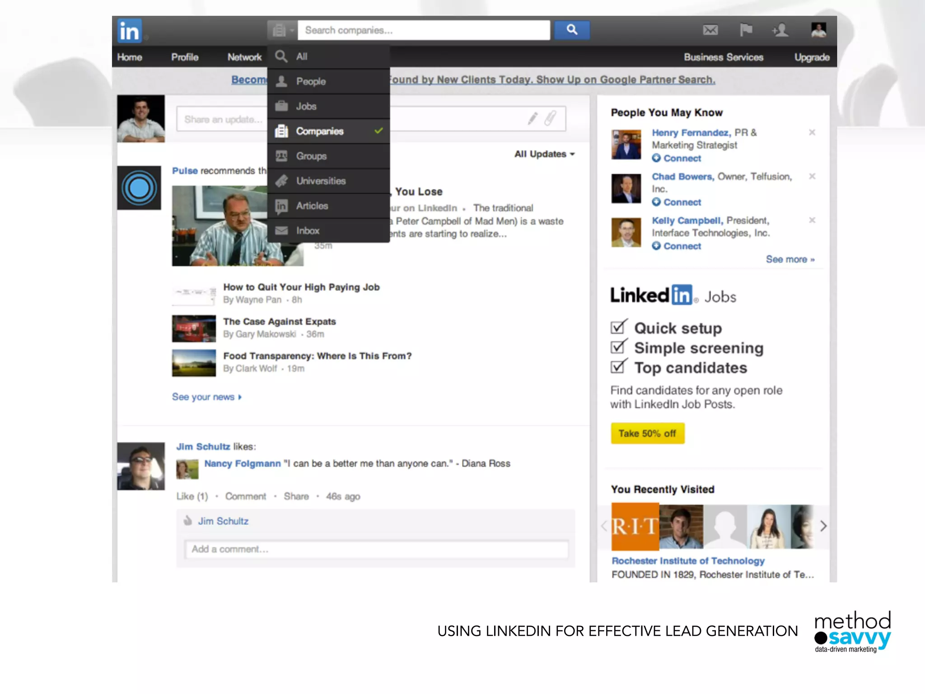Click Jim Schultz avatar photo
The height and width of the screenshot is (694, 925).
coord(141,466)
